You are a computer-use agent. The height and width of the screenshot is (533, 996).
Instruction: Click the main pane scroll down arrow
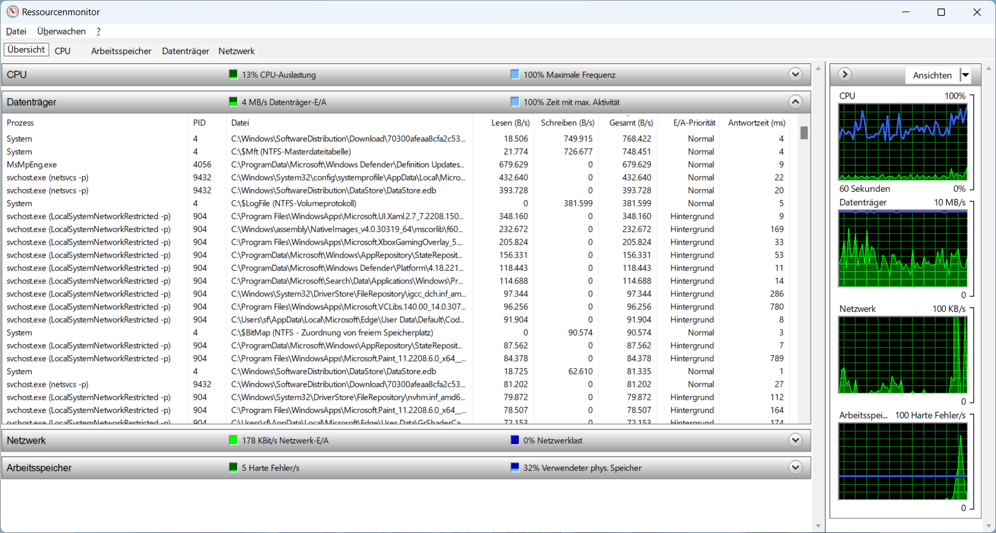pos(818,526)
